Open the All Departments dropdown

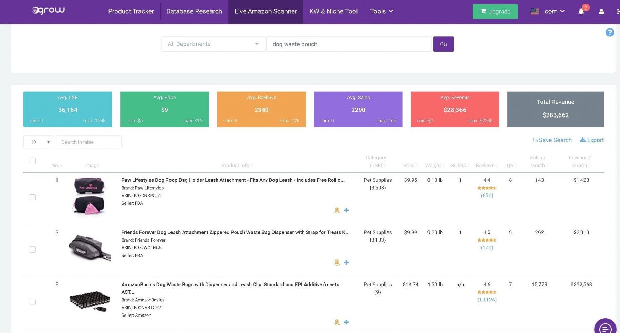point(213,44)
